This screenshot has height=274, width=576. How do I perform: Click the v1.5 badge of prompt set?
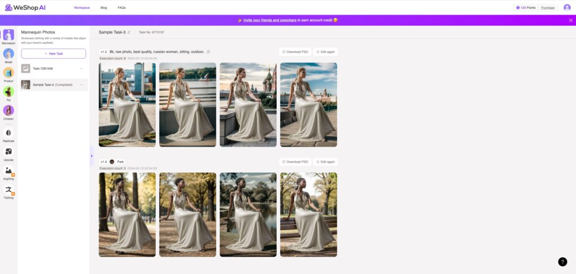tap(103, 52)
